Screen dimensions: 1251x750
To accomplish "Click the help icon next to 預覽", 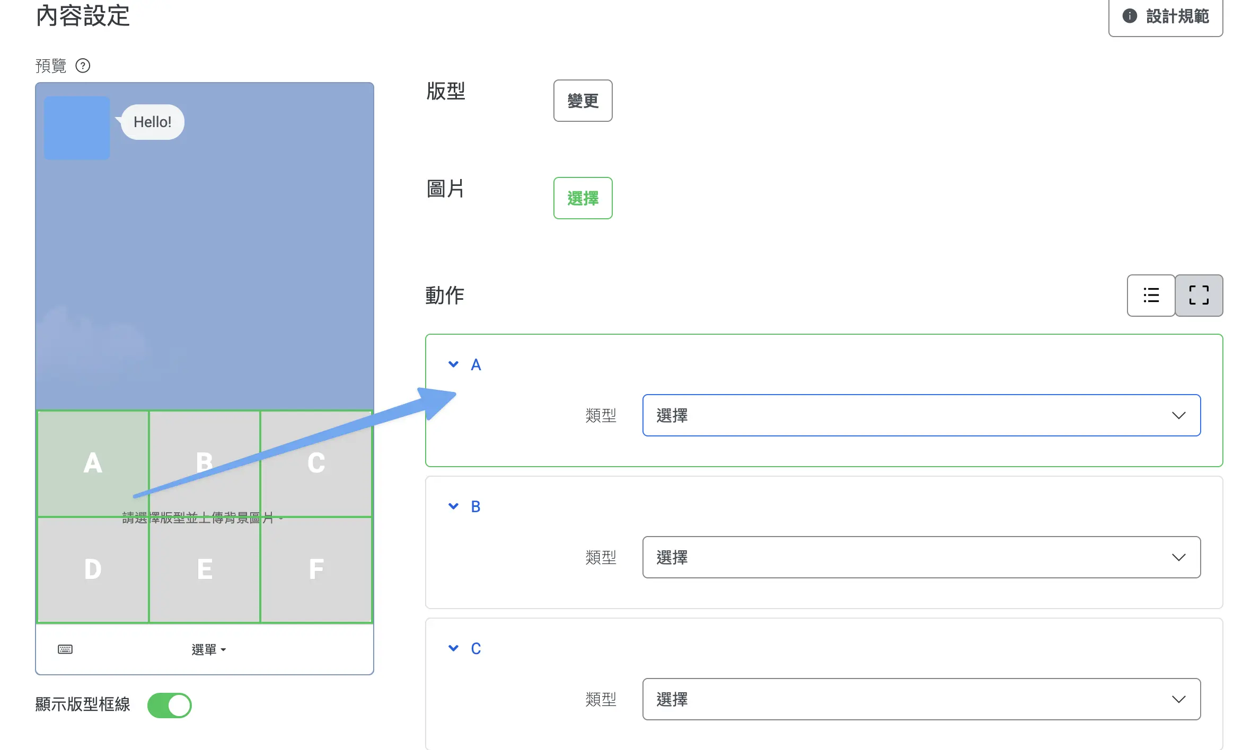I will pyautogui.click(x=83, y=66).
